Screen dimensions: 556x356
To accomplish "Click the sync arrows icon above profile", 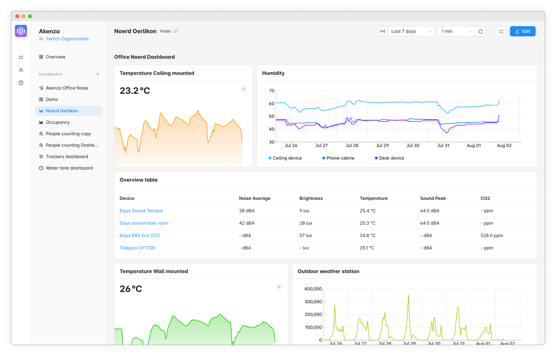I will coord(21,57).
